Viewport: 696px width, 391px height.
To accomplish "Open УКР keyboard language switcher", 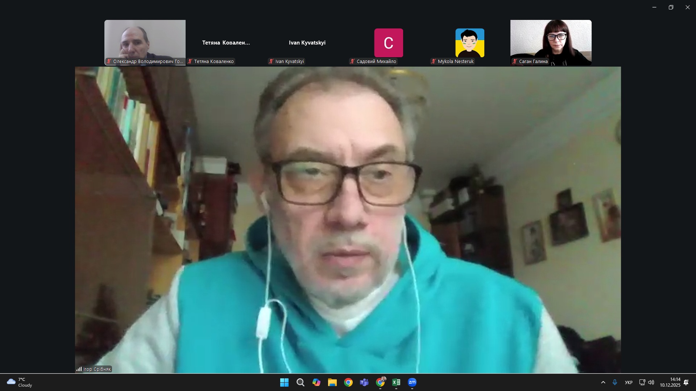I will coord(629,382).
